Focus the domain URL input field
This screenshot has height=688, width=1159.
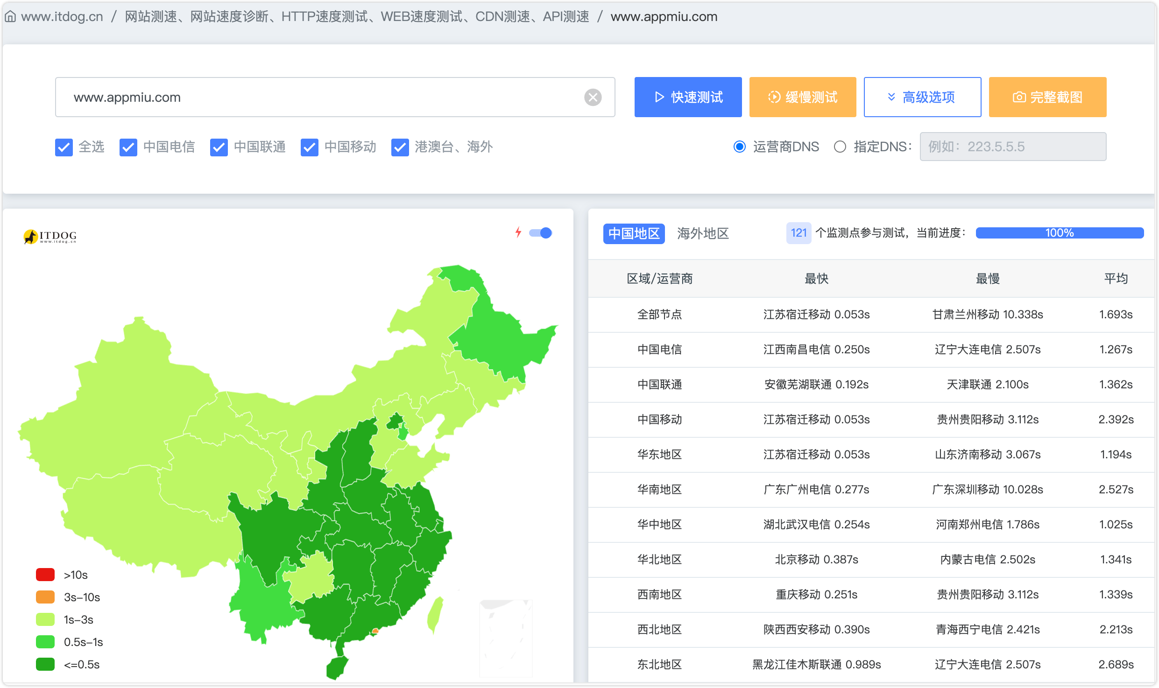[335, 97]
